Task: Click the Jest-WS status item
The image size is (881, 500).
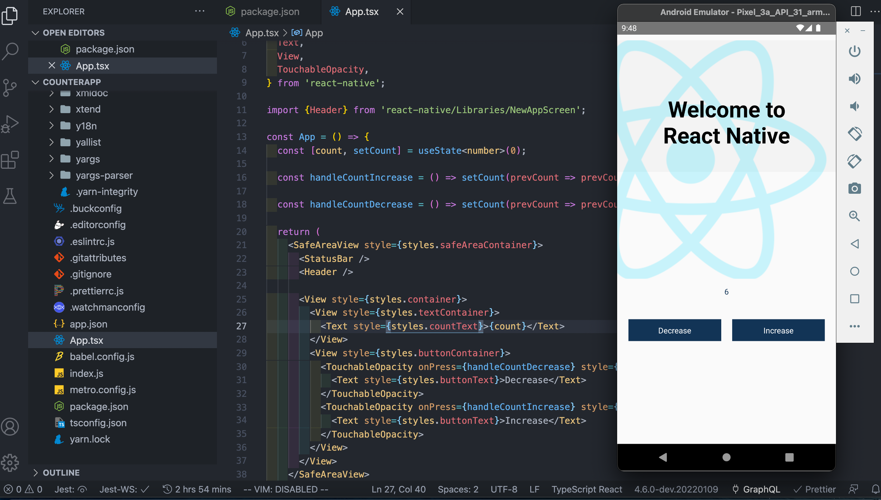Action: tap(124, 489)
